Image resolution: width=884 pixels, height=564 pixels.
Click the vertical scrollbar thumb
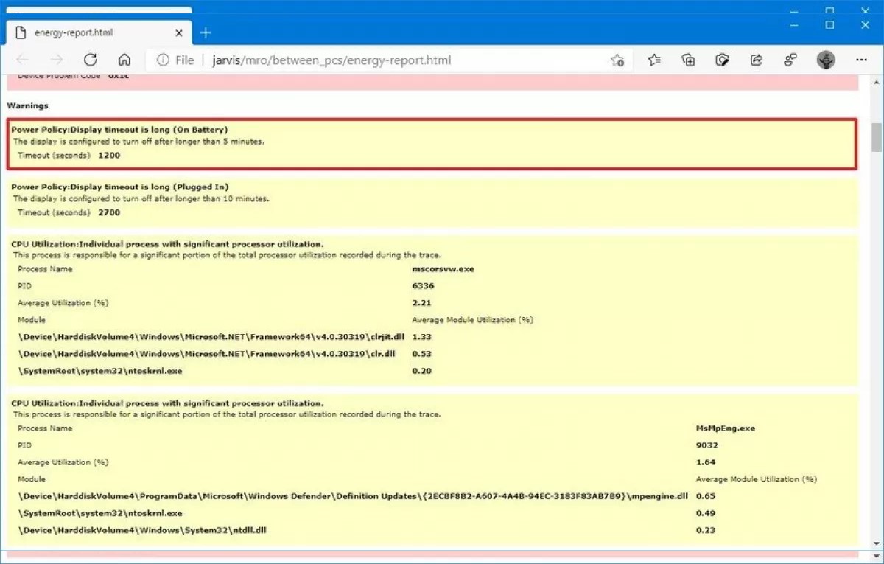[876, 136]
